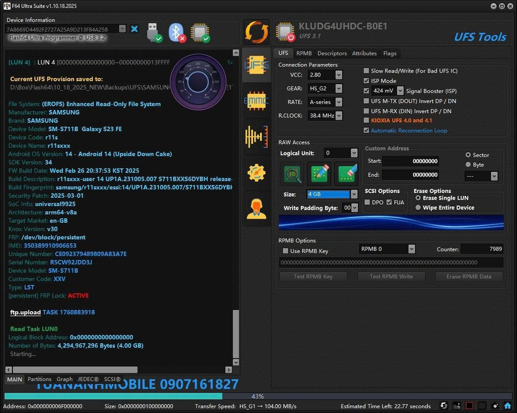The image size is (517, 413).
Task: Open the 424 mV signal booster dropdown
Action: tap(400, 90)
